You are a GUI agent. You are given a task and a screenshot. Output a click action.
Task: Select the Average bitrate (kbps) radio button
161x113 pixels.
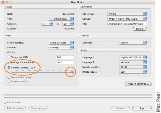pyautogui.click(x=9, y=62)
